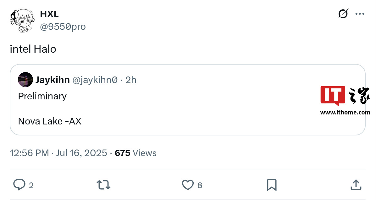
Task: View the 675 Views analytics
Action: [135, 153]
